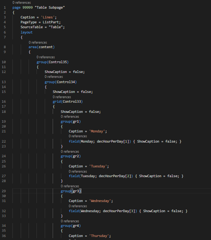Open '0 references' lens above area(content)
This screenshot has width=211, height=240.
click(x=38, y=43)
